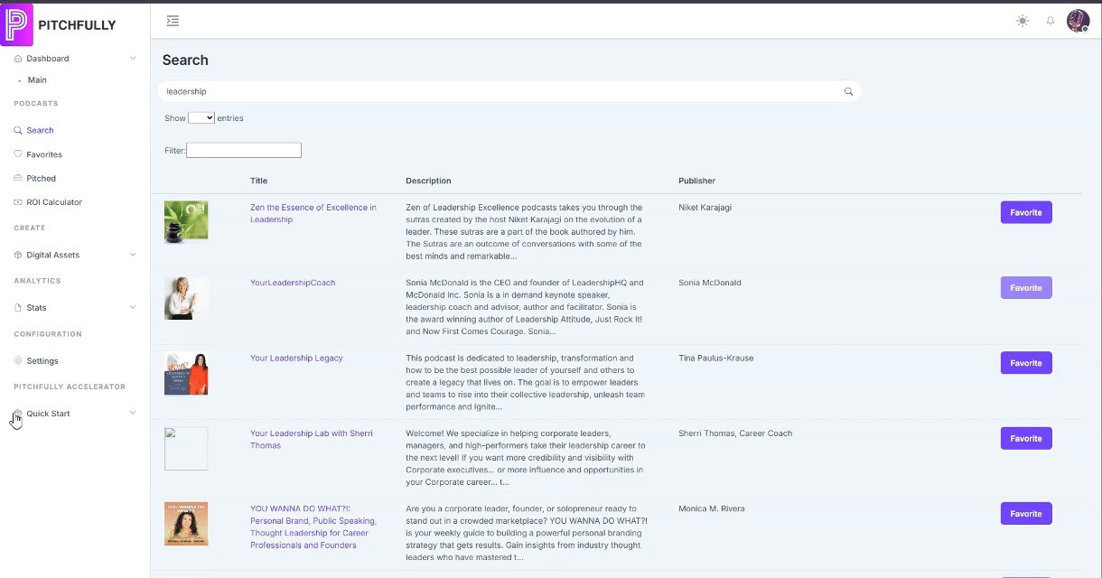This screenshot has height=578, width=1102.
Task: Favorite Your Leadership Lab with Sherri Thomas
Action: click(1026, 438)
